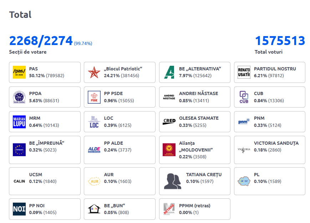Select the PARTIDUL NOSTRU party name

[275, 69]
